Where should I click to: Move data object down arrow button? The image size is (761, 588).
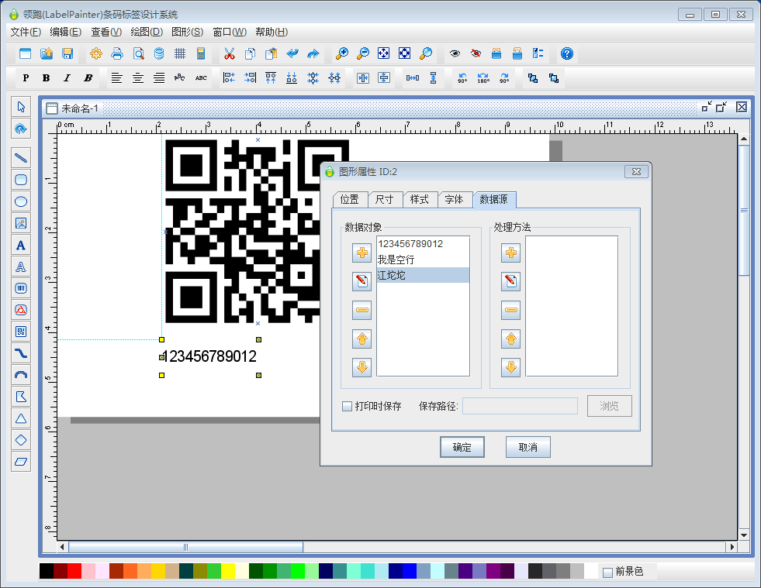[362, 367]
